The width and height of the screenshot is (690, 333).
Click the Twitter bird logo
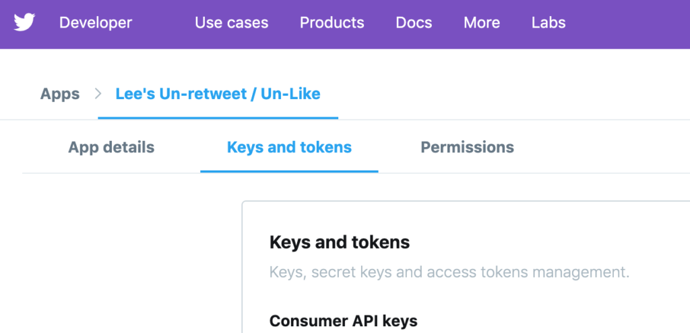(x=24, y=22)
